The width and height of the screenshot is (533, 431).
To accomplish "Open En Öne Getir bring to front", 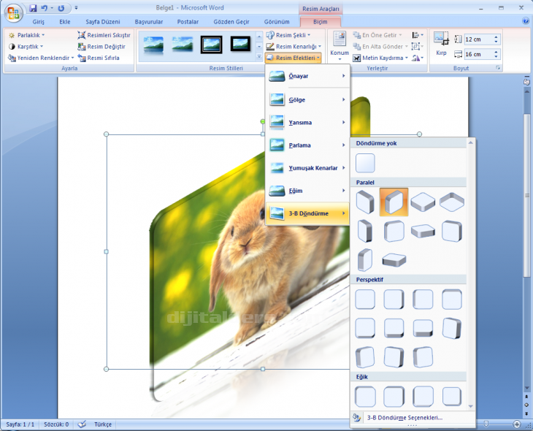I will (377, 35).
